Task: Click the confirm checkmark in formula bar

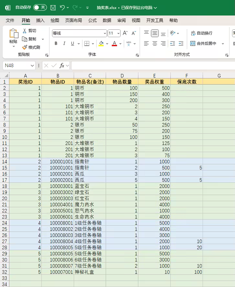Action: coord(54,66)
